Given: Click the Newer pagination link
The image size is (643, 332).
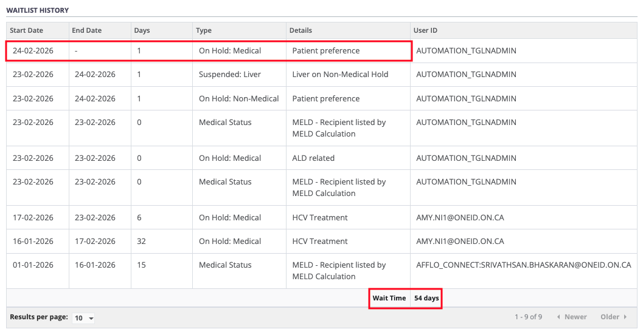Looking at the screenshot, I should pyautogui.click(x=571, y=317).
